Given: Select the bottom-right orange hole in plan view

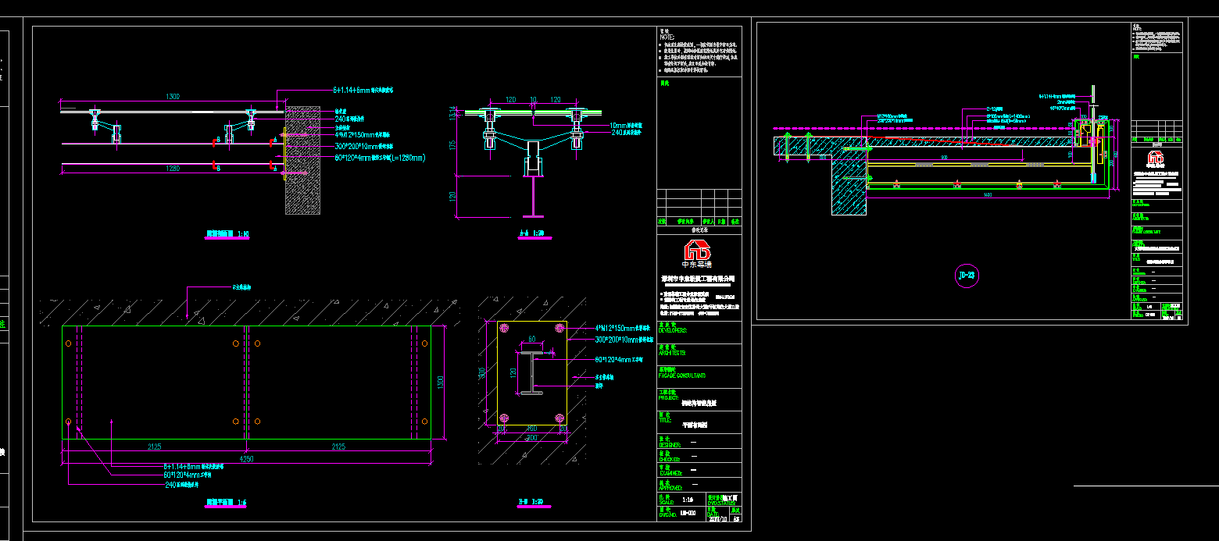Looking at the screenshot, I should pyautogui.click(x=425, y=422).
